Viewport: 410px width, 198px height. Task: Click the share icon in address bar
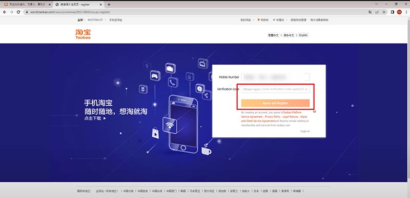pos(377,12)
